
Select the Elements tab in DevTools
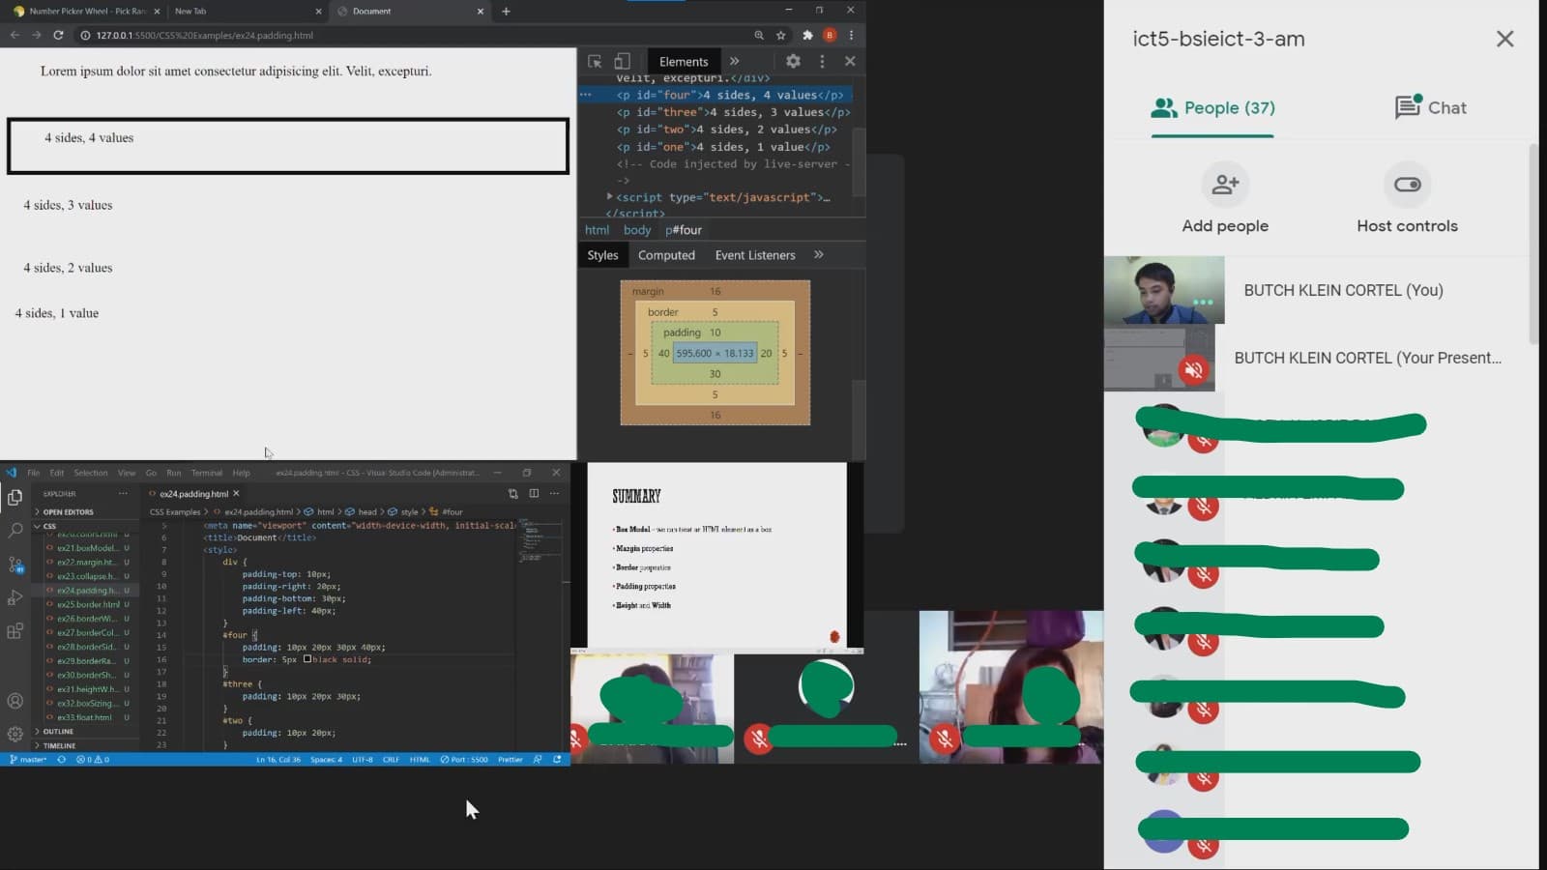pos(684,61)
